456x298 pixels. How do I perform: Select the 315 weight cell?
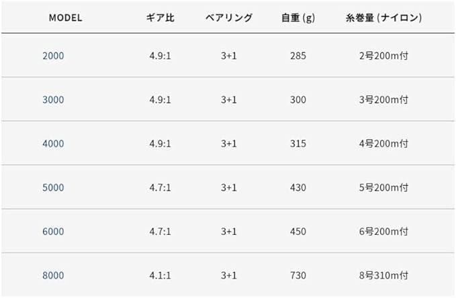(x=298, y=144)
